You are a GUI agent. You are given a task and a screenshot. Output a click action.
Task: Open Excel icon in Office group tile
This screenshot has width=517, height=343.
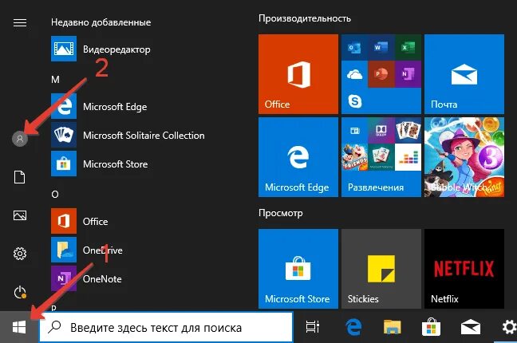pos(408,48)
